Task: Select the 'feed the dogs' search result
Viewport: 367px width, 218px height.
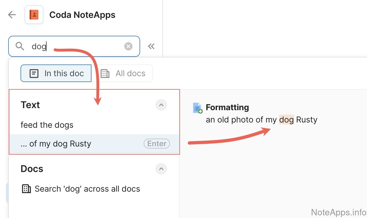Action: click(47, 125)
